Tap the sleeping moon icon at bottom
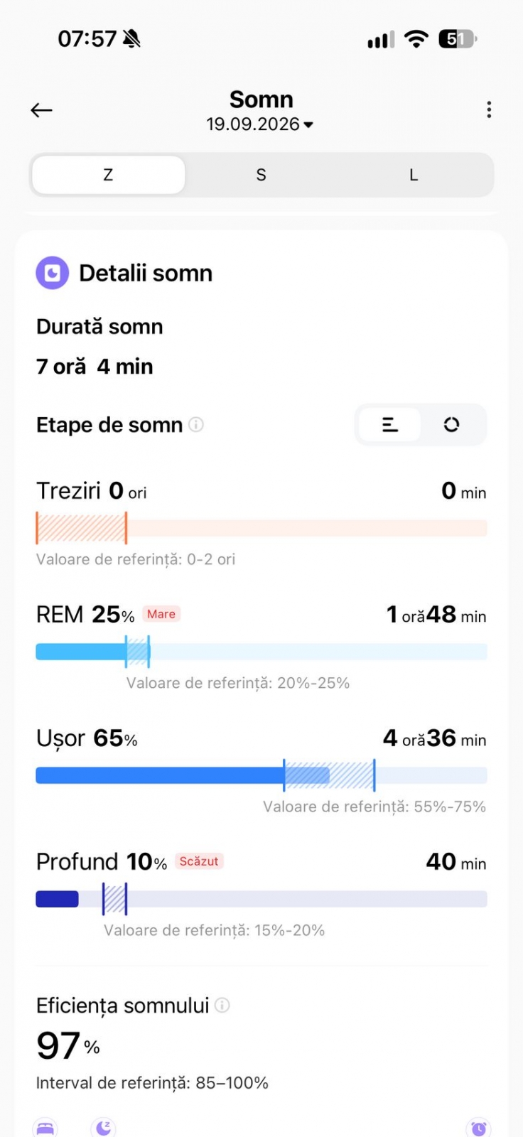 click(104, 1128)
